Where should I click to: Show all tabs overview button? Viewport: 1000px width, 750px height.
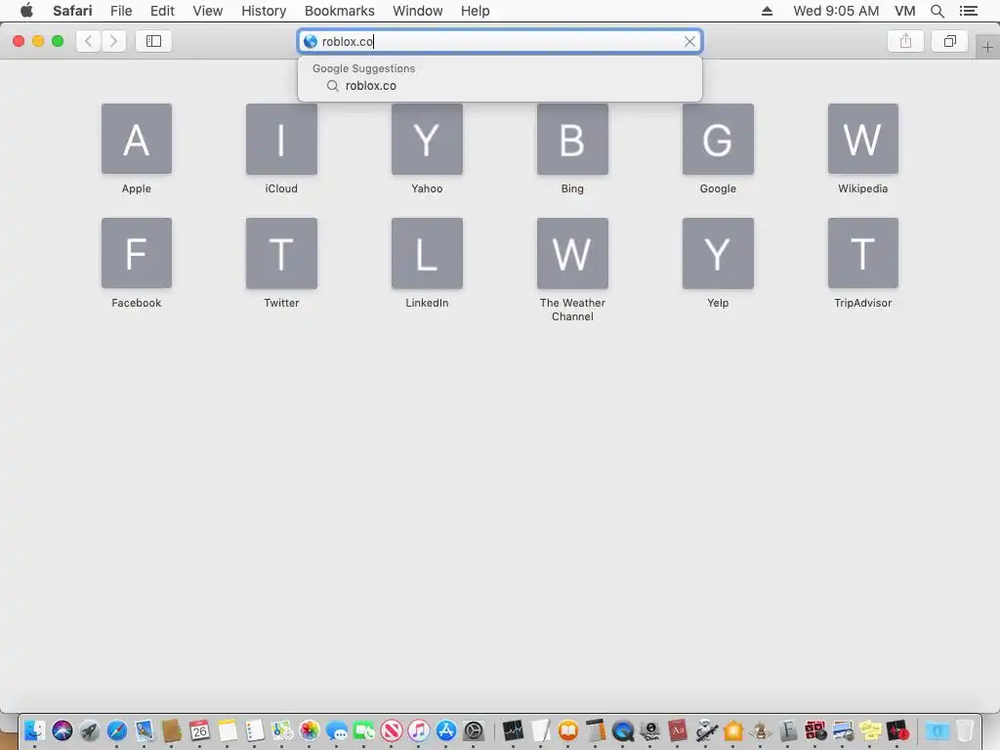(x=949, y=41)
